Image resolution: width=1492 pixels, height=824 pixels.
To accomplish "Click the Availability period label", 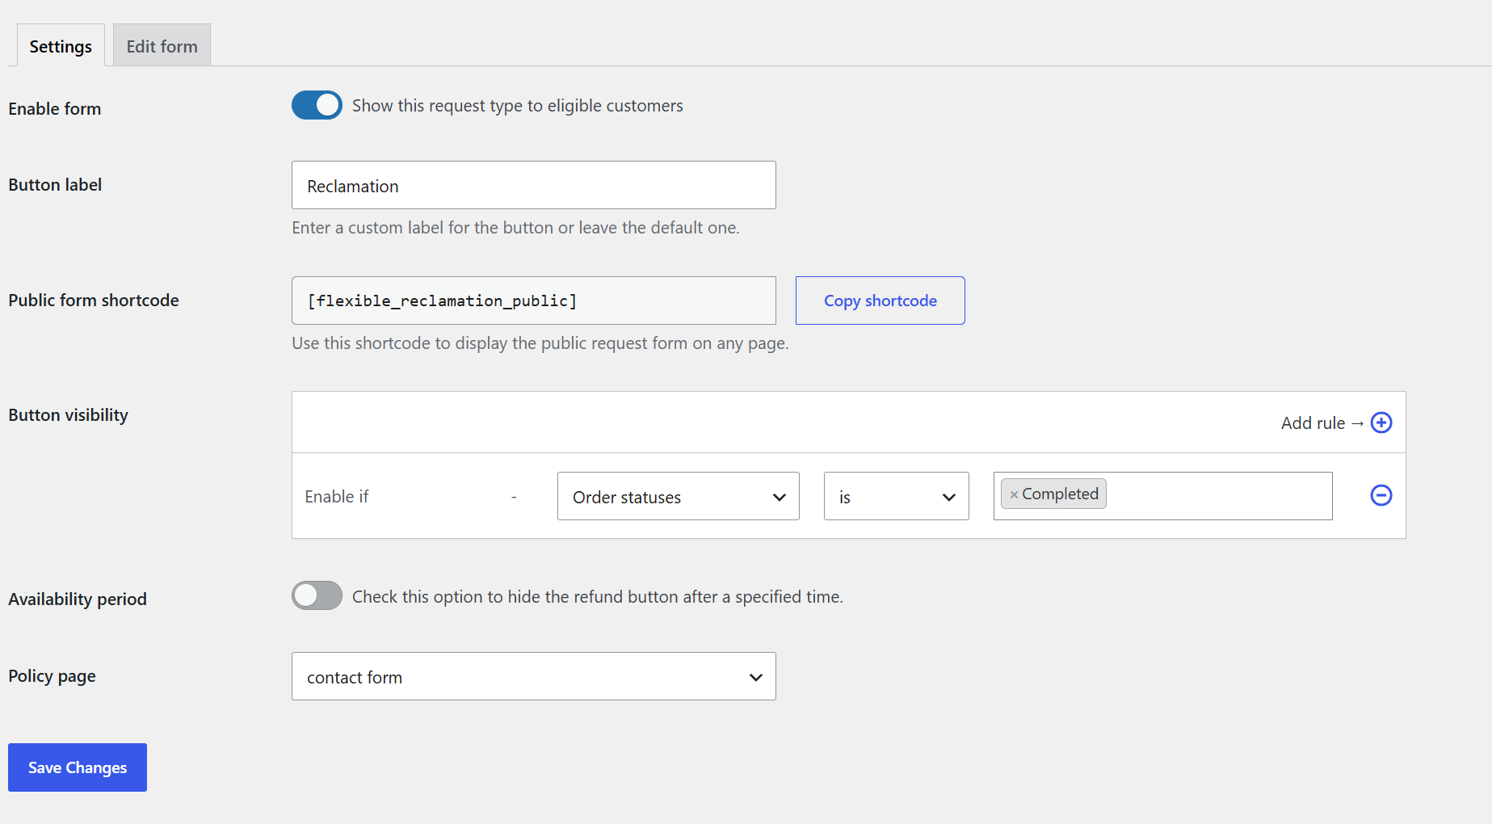I will click(x=78, y=599).
